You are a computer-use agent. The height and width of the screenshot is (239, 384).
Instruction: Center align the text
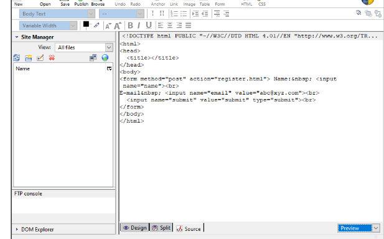click(x=170, y=26)
